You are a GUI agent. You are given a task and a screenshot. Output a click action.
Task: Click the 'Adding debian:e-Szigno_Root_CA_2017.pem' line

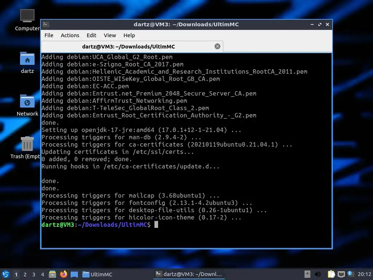coord(113,64)
